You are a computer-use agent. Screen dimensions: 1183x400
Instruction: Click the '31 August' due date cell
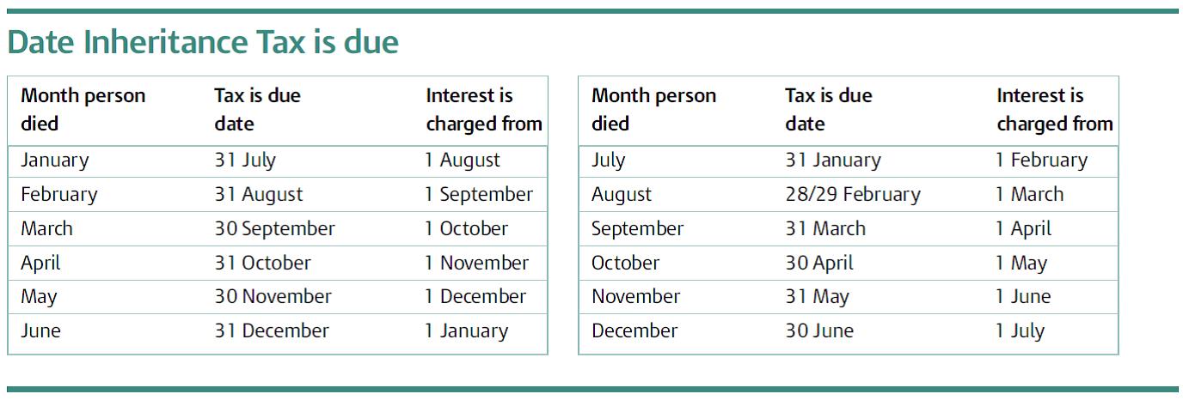tap(258, 195)
